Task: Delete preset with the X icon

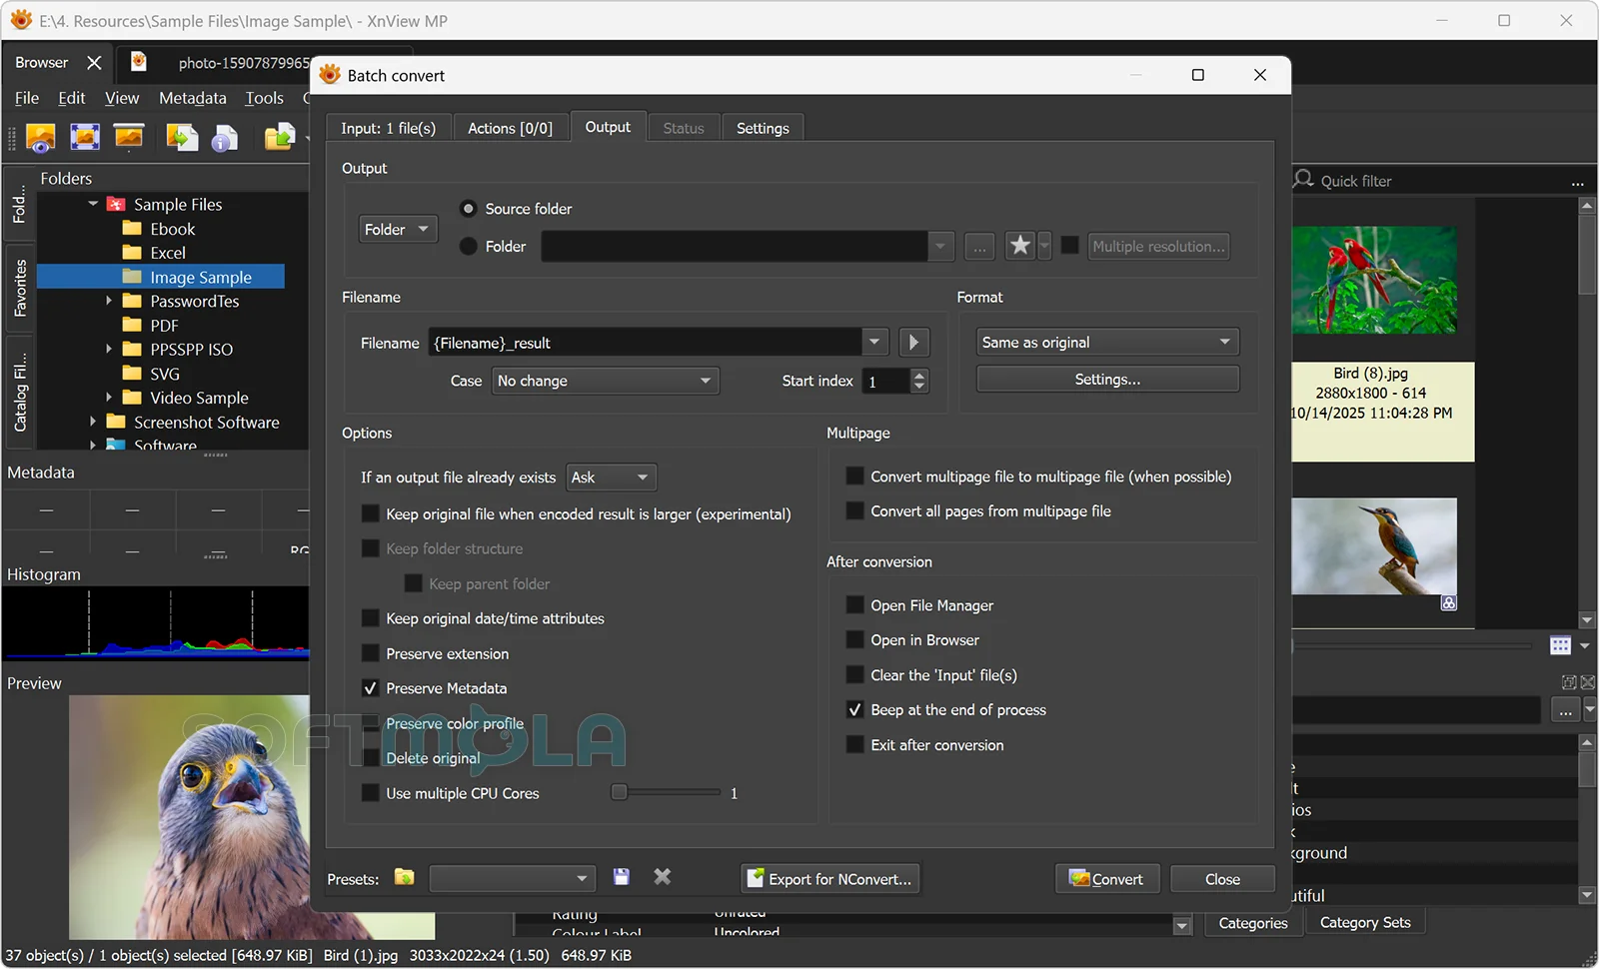Action: click(662, 877)
